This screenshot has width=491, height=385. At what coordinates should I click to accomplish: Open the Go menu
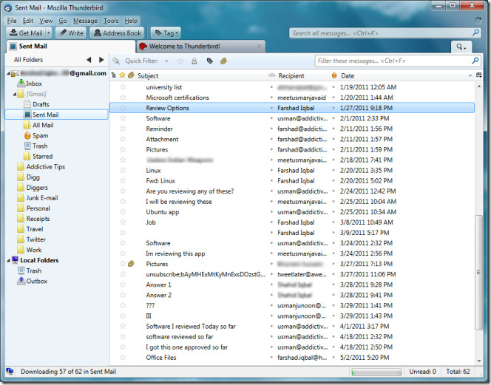click(x=63, y=21)
